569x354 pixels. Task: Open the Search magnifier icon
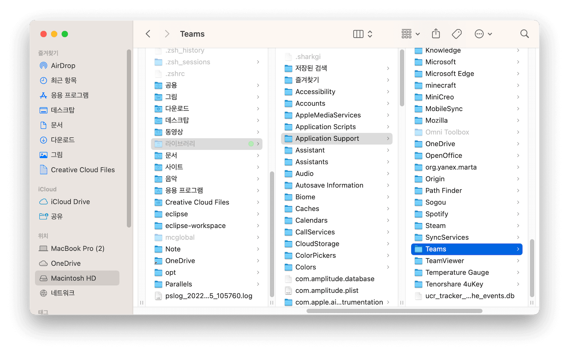click(525, 34)
